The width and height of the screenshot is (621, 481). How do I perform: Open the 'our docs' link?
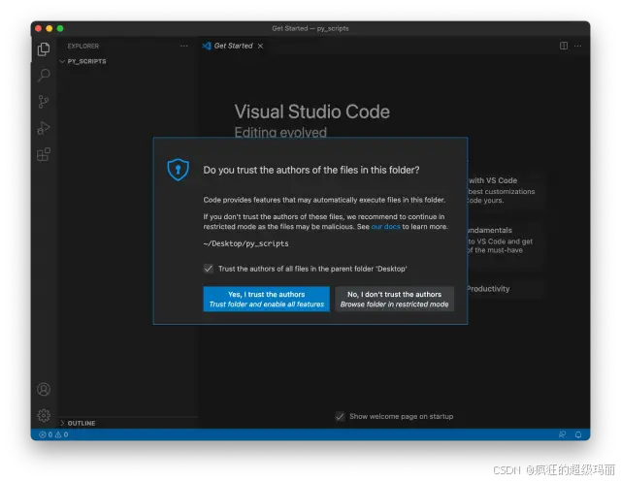pos(386,227)
